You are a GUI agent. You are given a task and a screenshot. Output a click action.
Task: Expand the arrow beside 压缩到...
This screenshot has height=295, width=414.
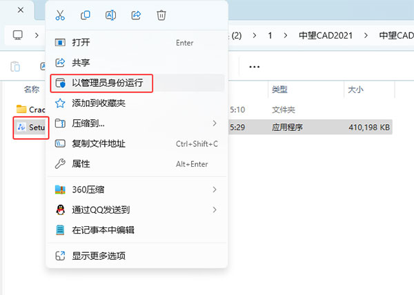point(215,123)
